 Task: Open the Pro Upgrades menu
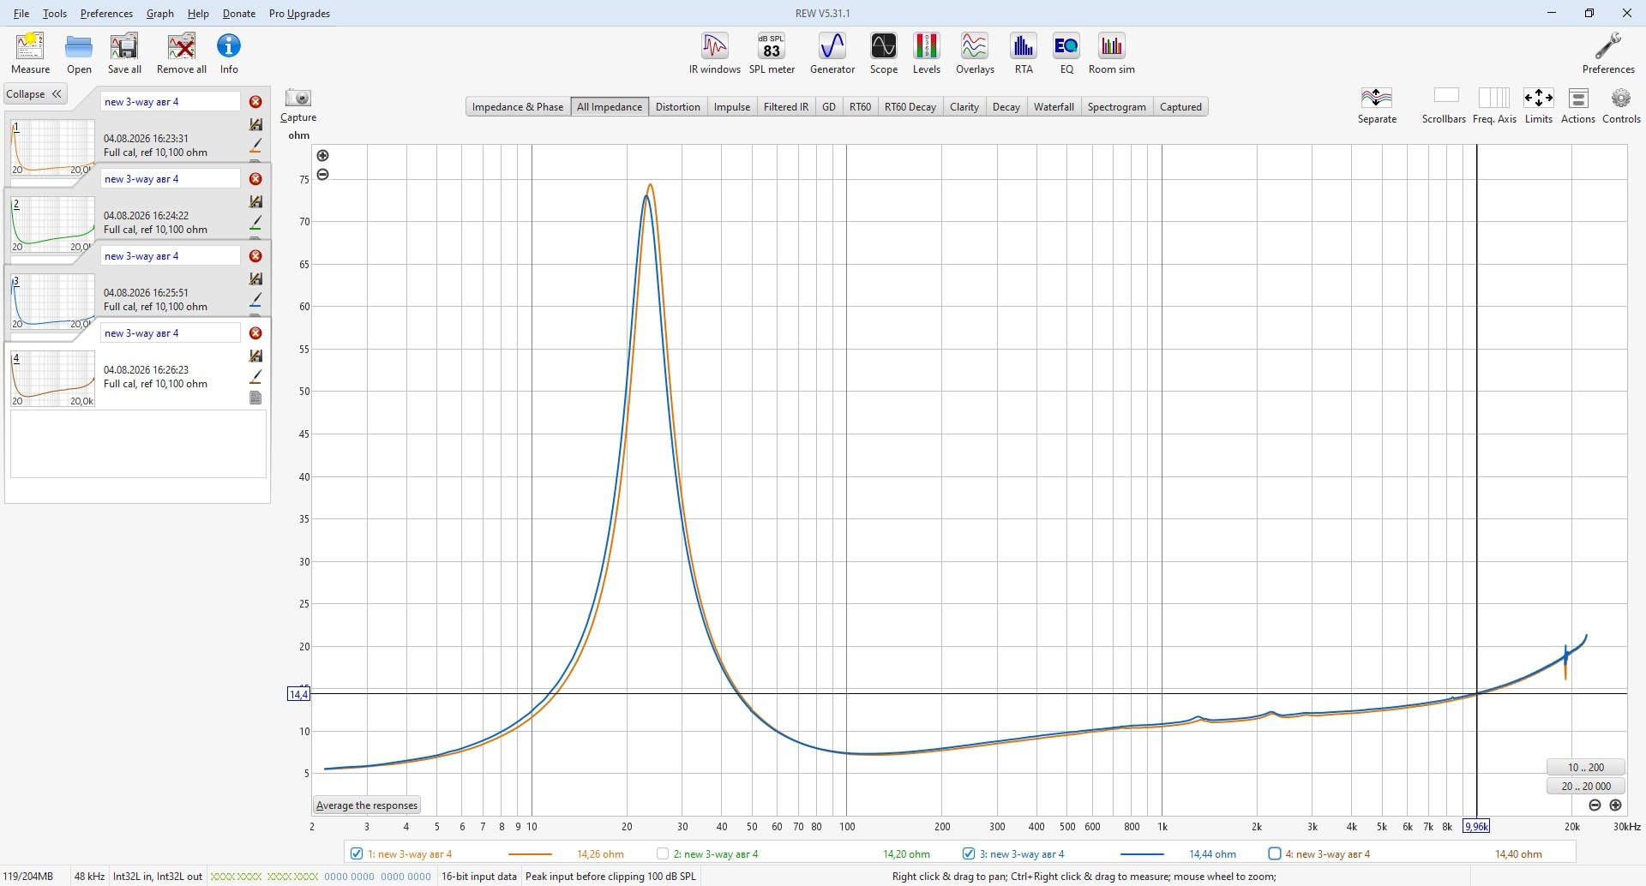pyautogui.click(x=299, y=14)
